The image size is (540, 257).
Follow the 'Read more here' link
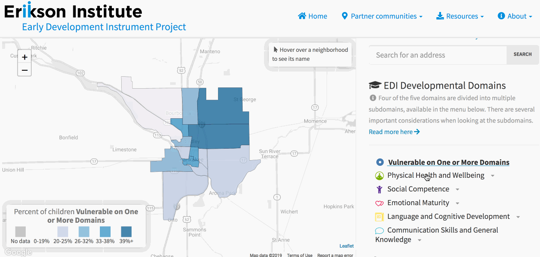tap(394, 132)
